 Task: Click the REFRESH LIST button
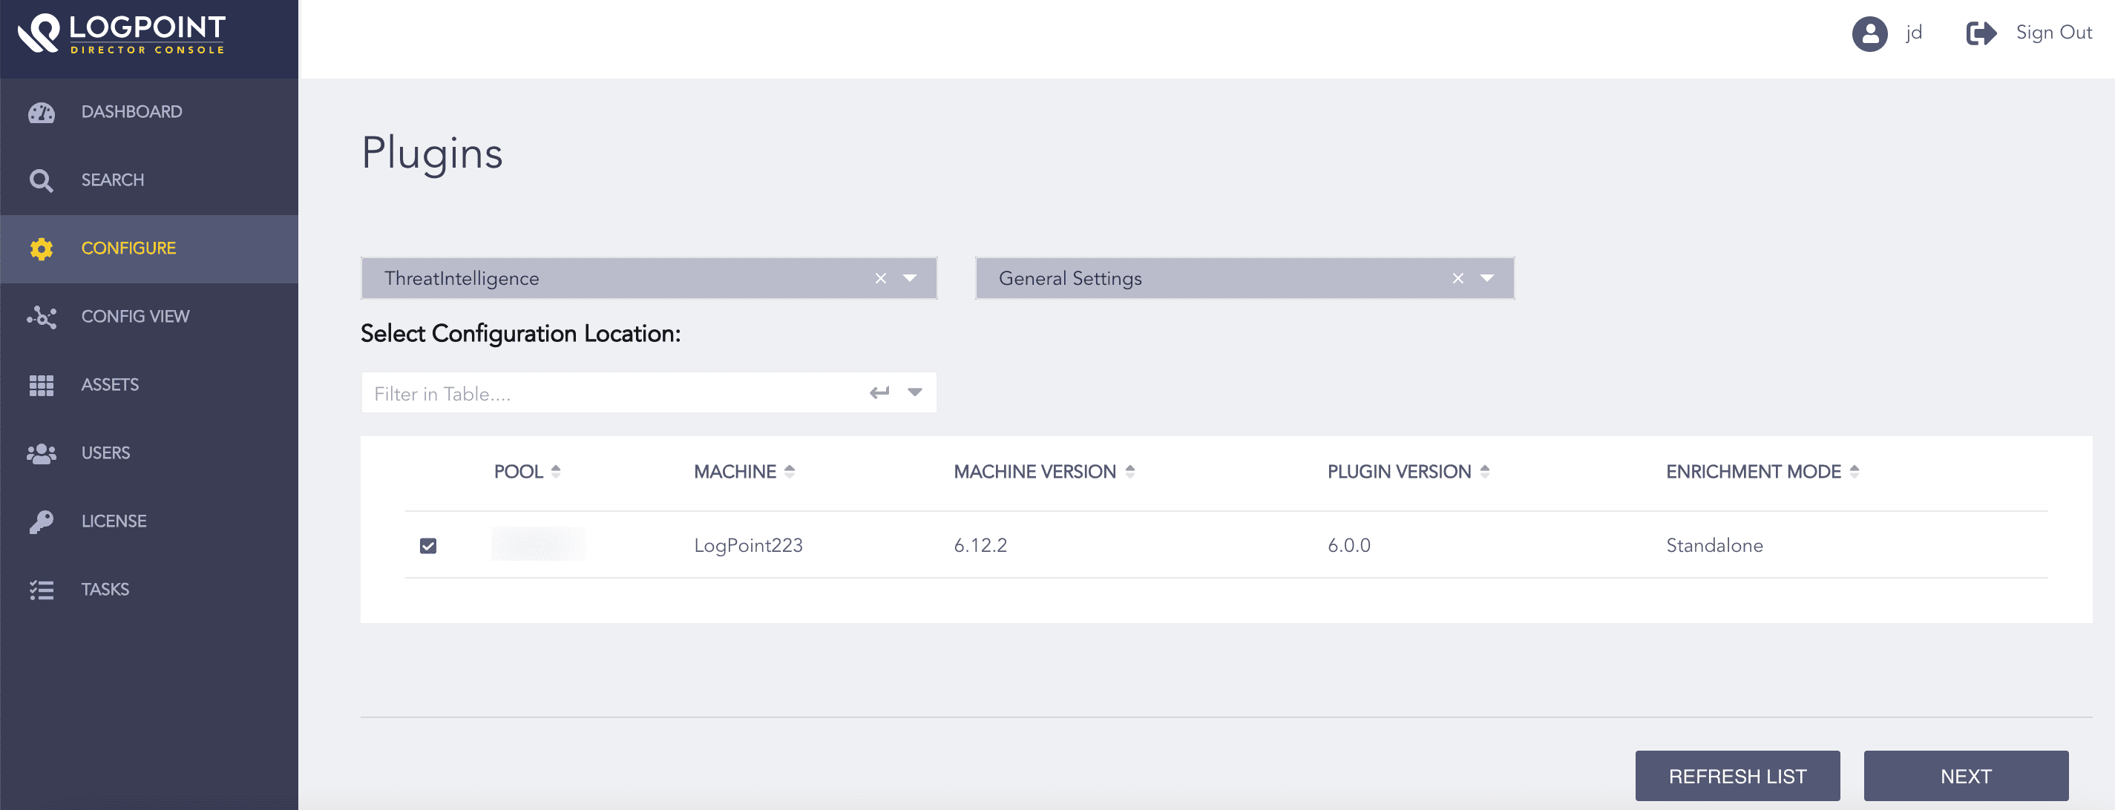pos(1737,776)
